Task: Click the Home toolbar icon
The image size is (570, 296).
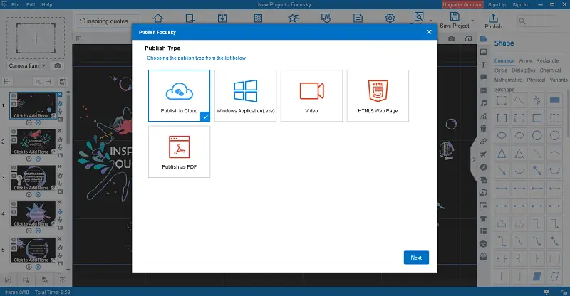Action: (158, 18)
